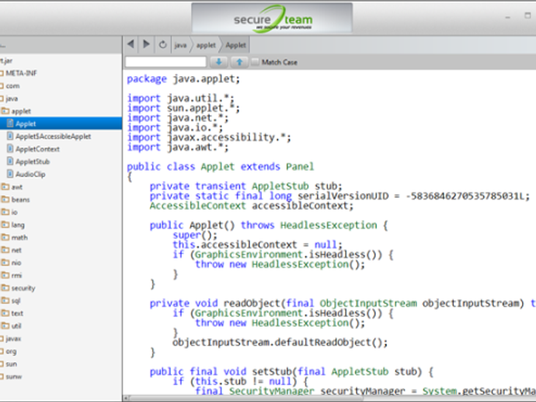This screenshot has width=536, height=402.
Task: Enable the Match Case checkbox
Action: point(255,62)
